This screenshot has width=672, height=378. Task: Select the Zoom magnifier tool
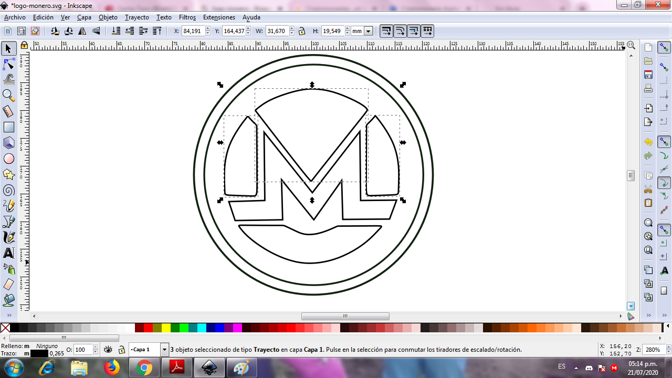[8, 96]
